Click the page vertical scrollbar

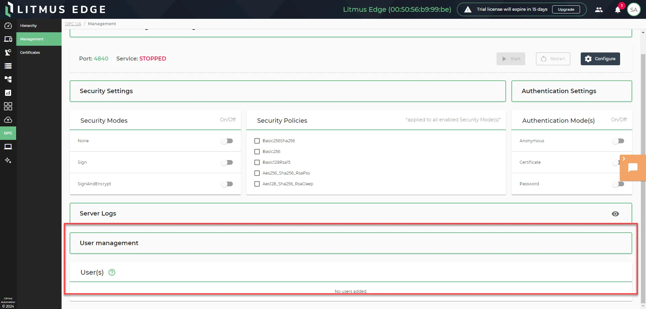(643, 178)
